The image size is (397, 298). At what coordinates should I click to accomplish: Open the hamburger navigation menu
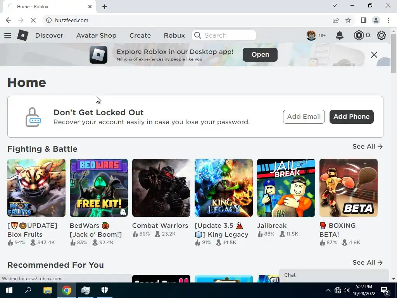(8, 35)
